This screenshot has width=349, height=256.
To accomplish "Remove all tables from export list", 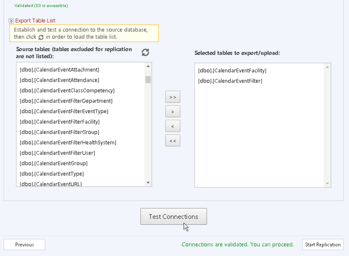I will point(172,140).
